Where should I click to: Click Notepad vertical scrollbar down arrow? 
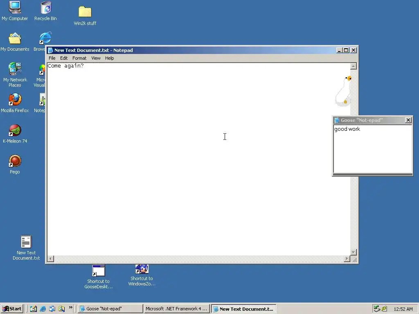[x=354, y=252]
